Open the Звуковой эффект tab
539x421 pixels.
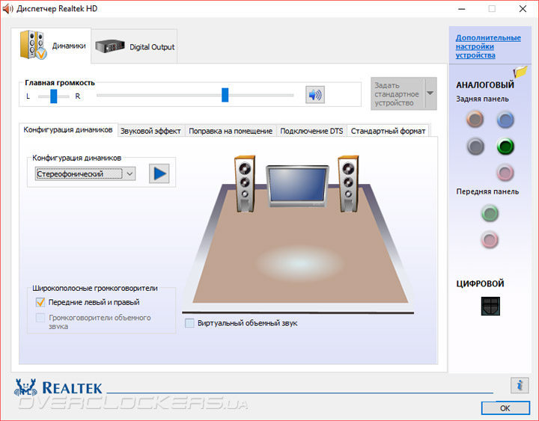pos(150,131)
